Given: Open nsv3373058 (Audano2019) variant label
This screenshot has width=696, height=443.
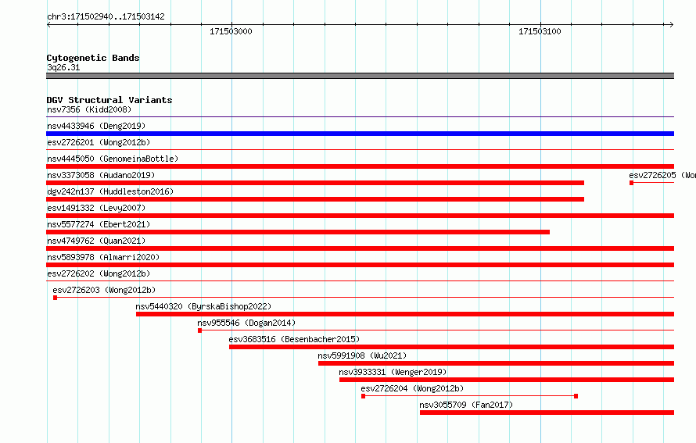Looking at the screenshot, I should click(101, 175).
